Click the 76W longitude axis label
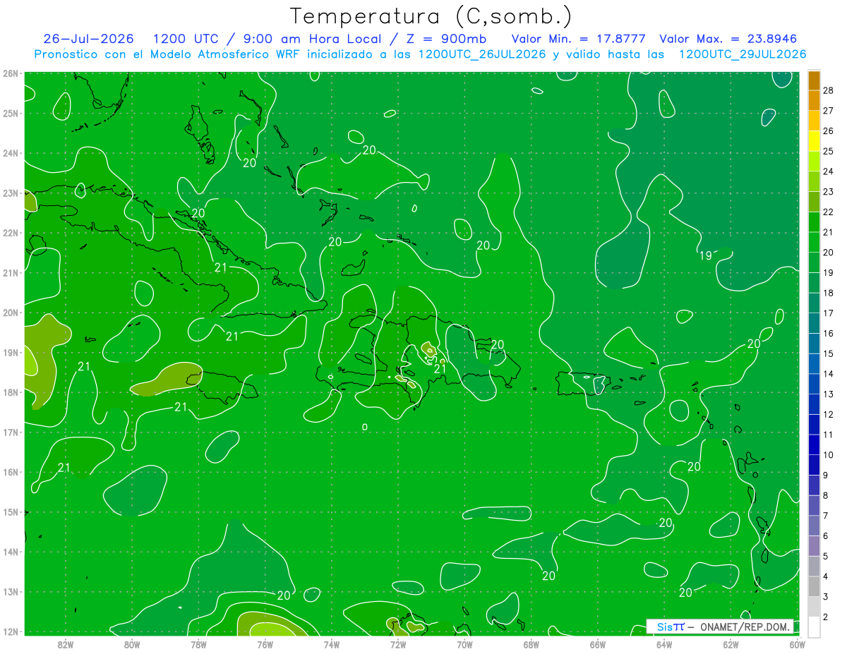The width and height of the screenshot is (847, 654). (x=265, y=644)
